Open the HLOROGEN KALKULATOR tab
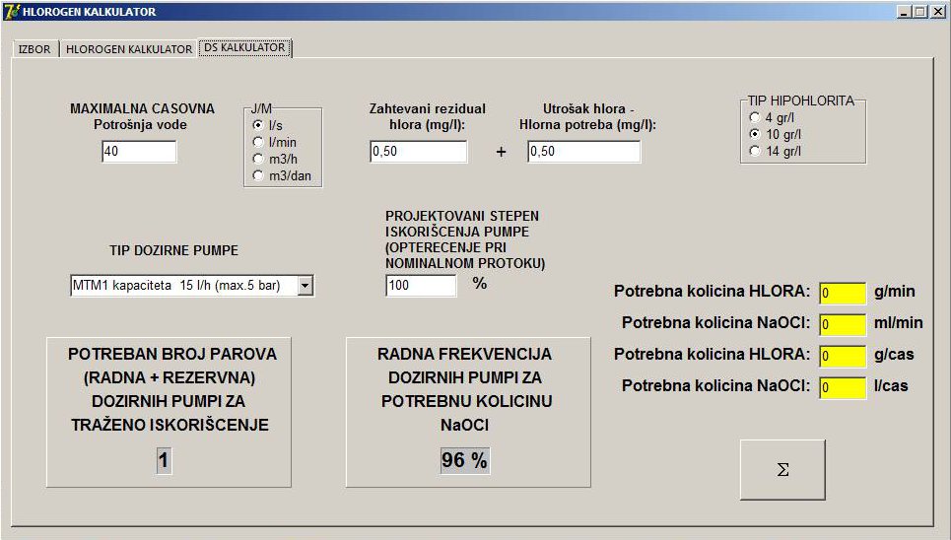The image size is (951, 540). pos(128,49)
